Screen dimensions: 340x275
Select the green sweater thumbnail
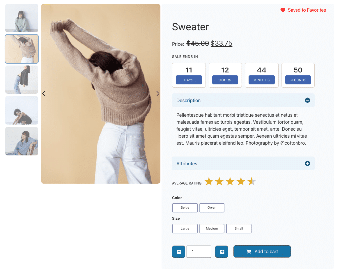coord(22,18)
